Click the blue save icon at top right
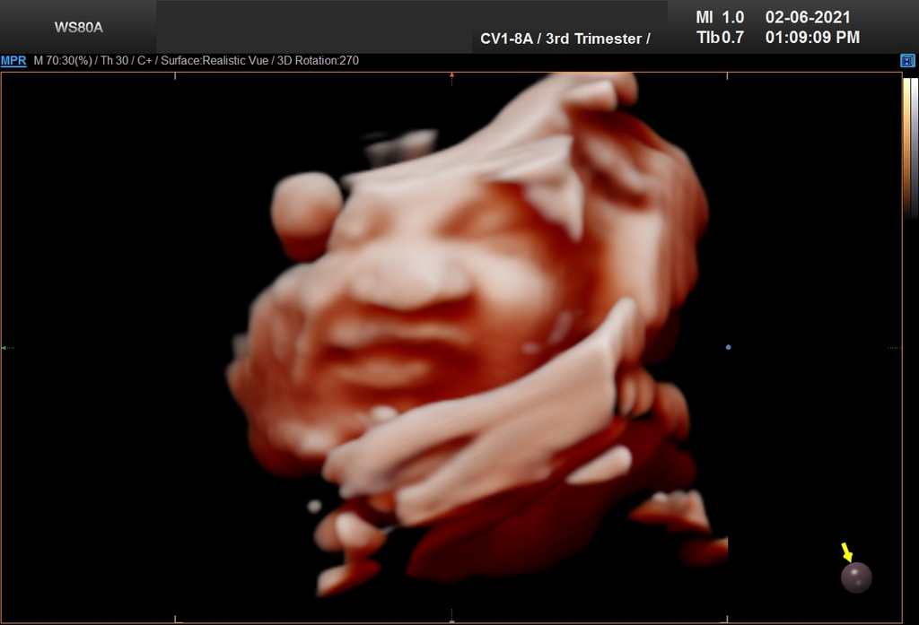Screen dimensions: 919x625 [x=907, y=61]
